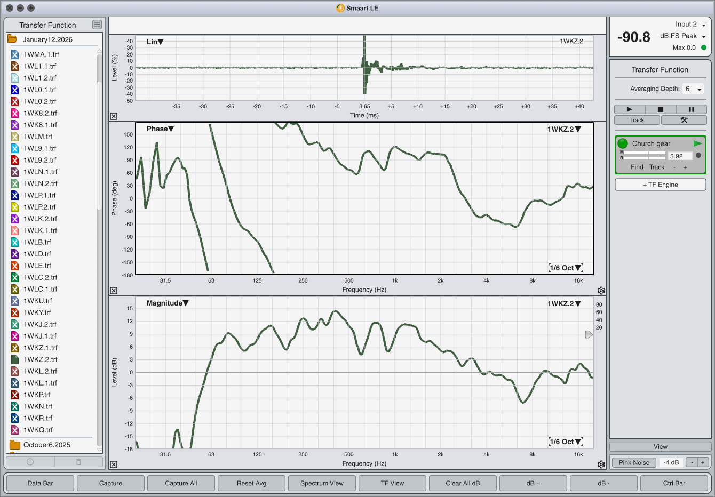
Task: Click the + TF Engine button
Action: 660,185
